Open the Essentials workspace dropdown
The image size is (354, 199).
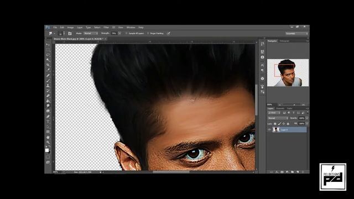296,33
